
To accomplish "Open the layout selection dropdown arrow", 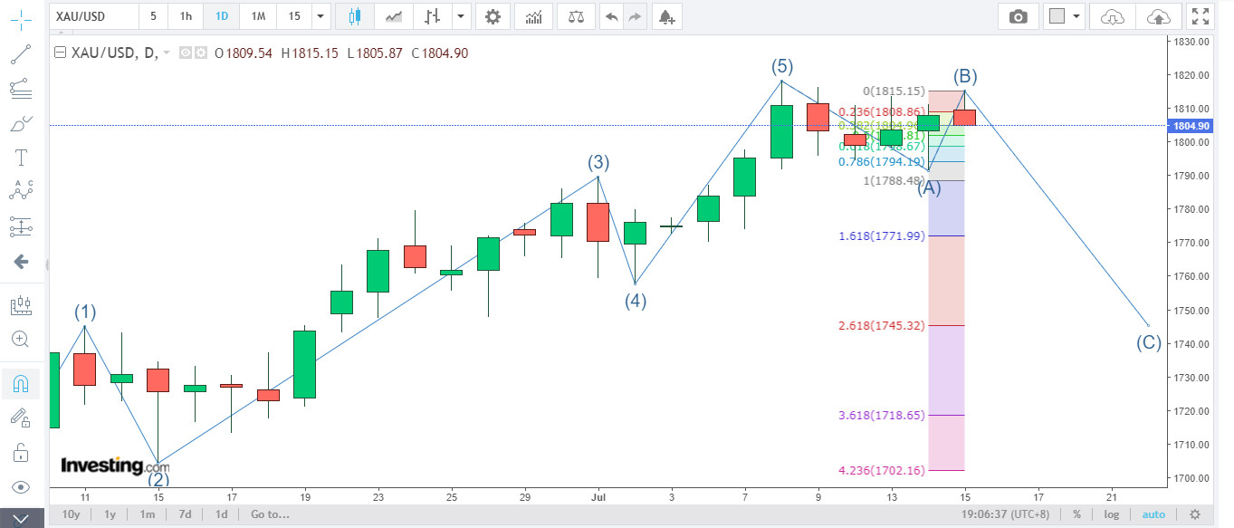I will pyautogui.click(x=1076, y=16).
